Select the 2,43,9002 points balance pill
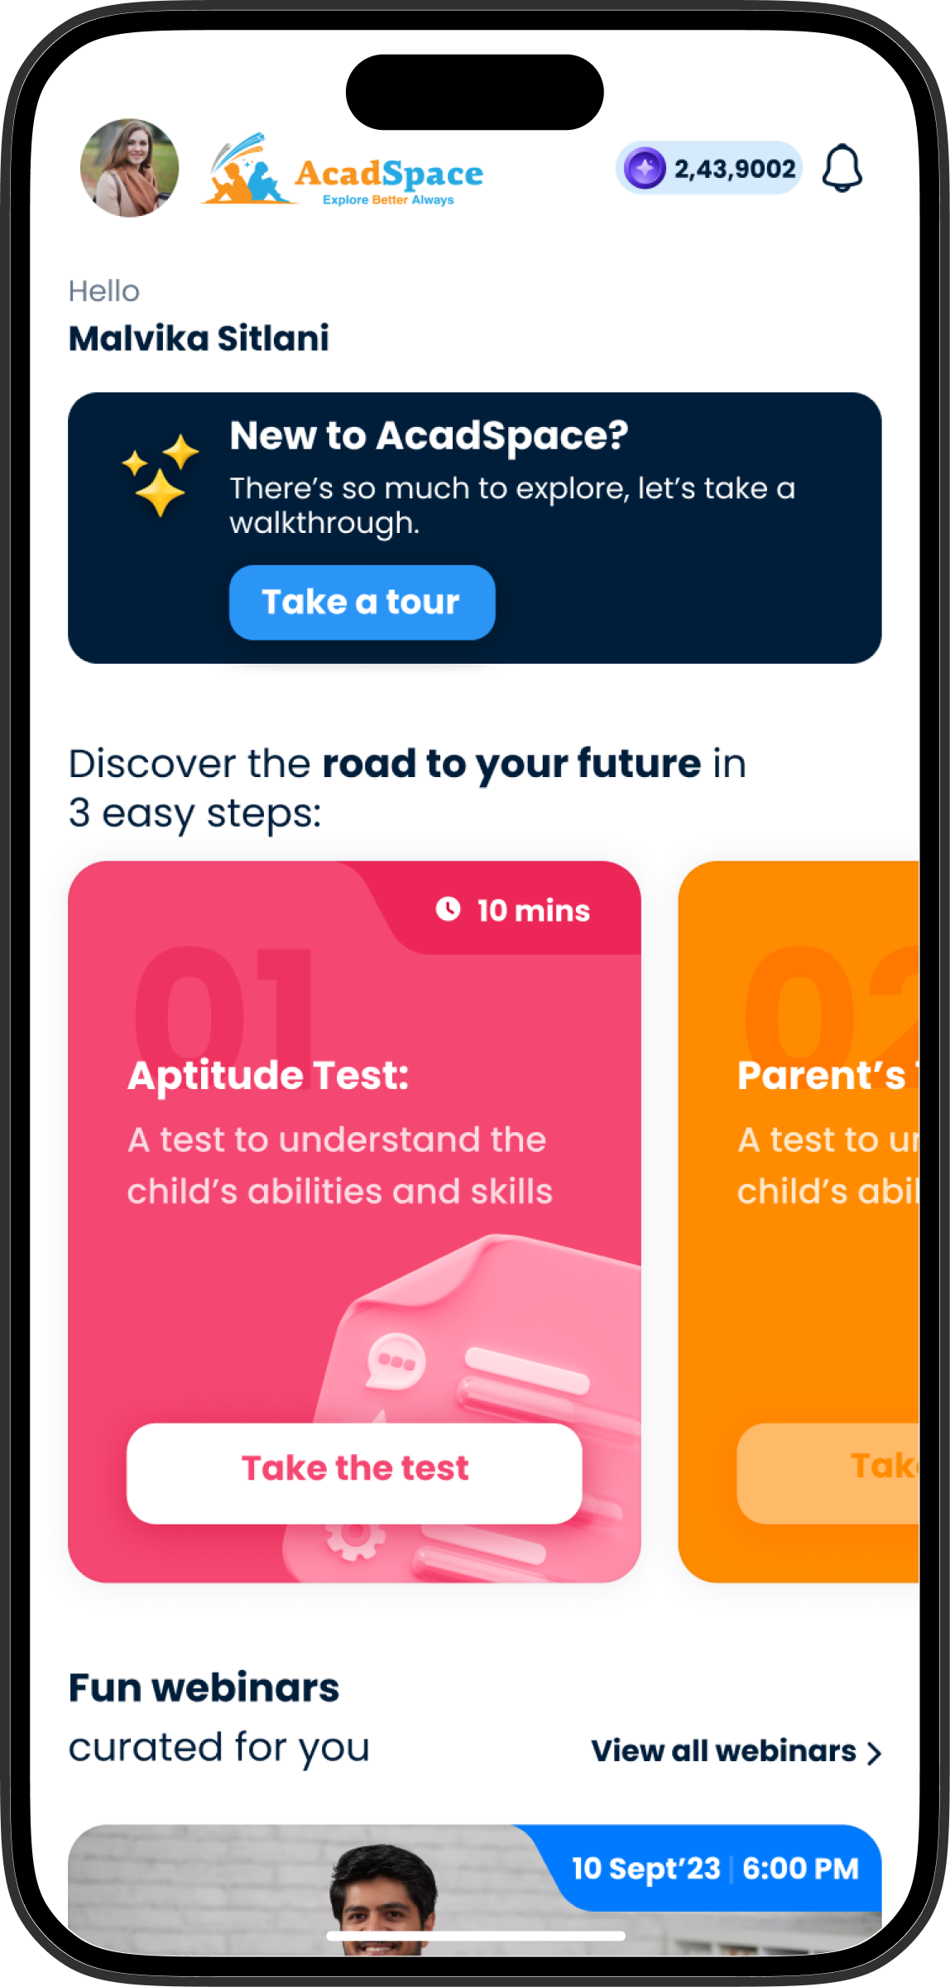Screen dimensions: 950x1987 [709, 168]
